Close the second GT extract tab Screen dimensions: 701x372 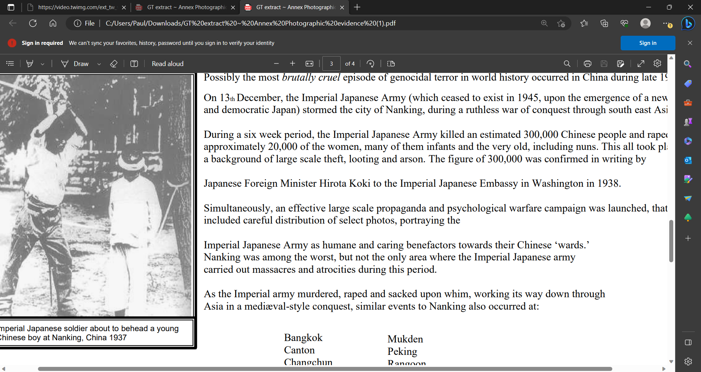point(233,7)
